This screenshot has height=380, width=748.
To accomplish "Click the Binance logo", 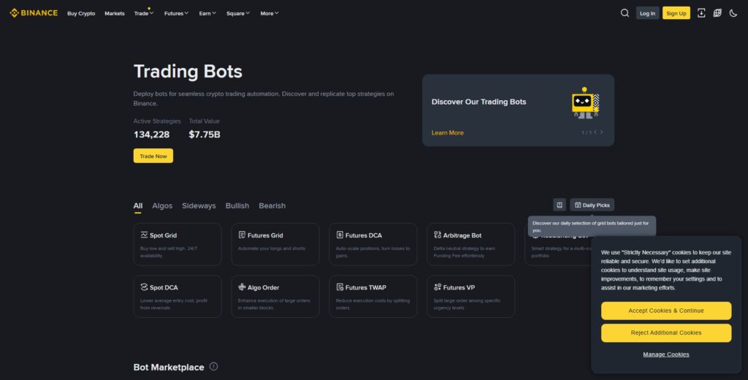I will tap(34, 13).
